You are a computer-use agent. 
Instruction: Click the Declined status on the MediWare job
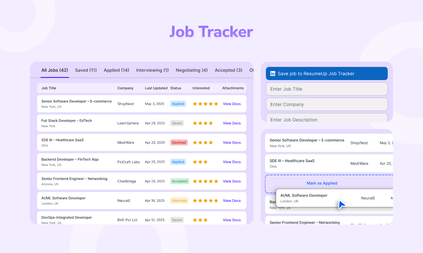179,142
